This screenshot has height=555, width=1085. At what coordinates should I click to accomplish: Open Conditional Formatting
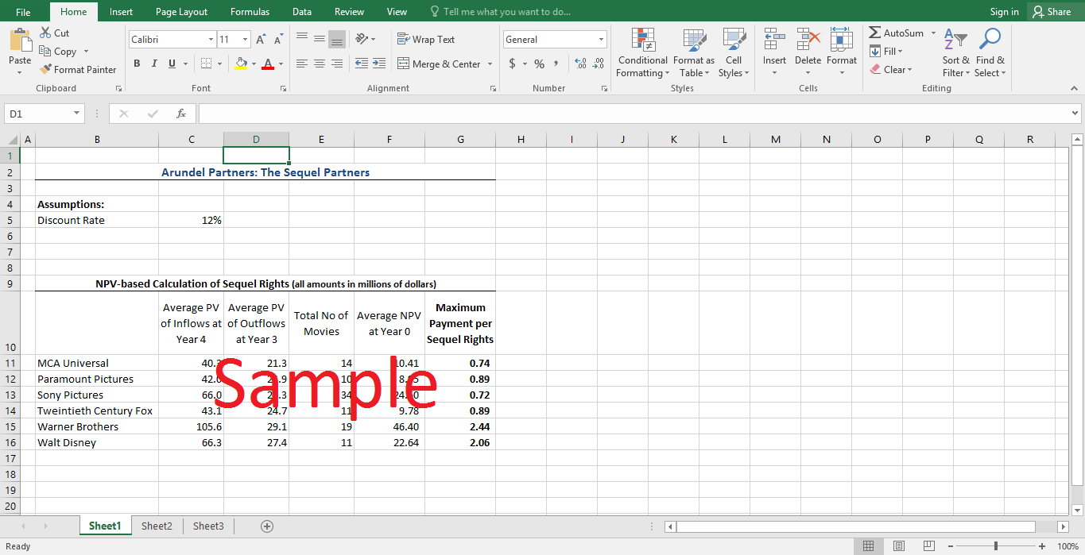click(643, 52)
